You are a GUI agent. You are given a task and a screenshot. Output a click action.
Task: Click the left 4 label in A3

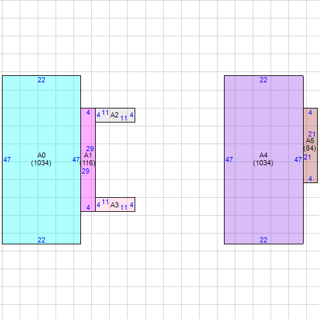(98, 205)
